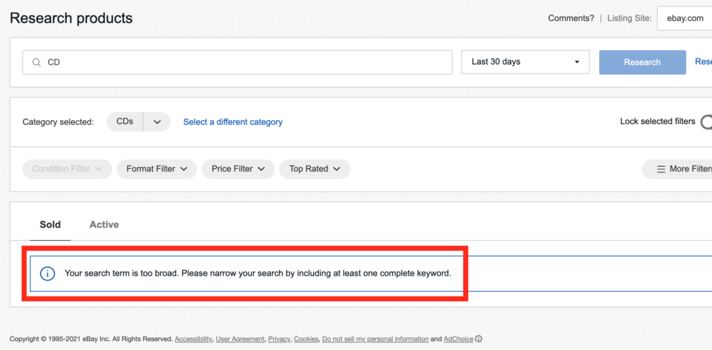Click the search magnifier icon
The image size is (712, 350).
coord(37,62)
